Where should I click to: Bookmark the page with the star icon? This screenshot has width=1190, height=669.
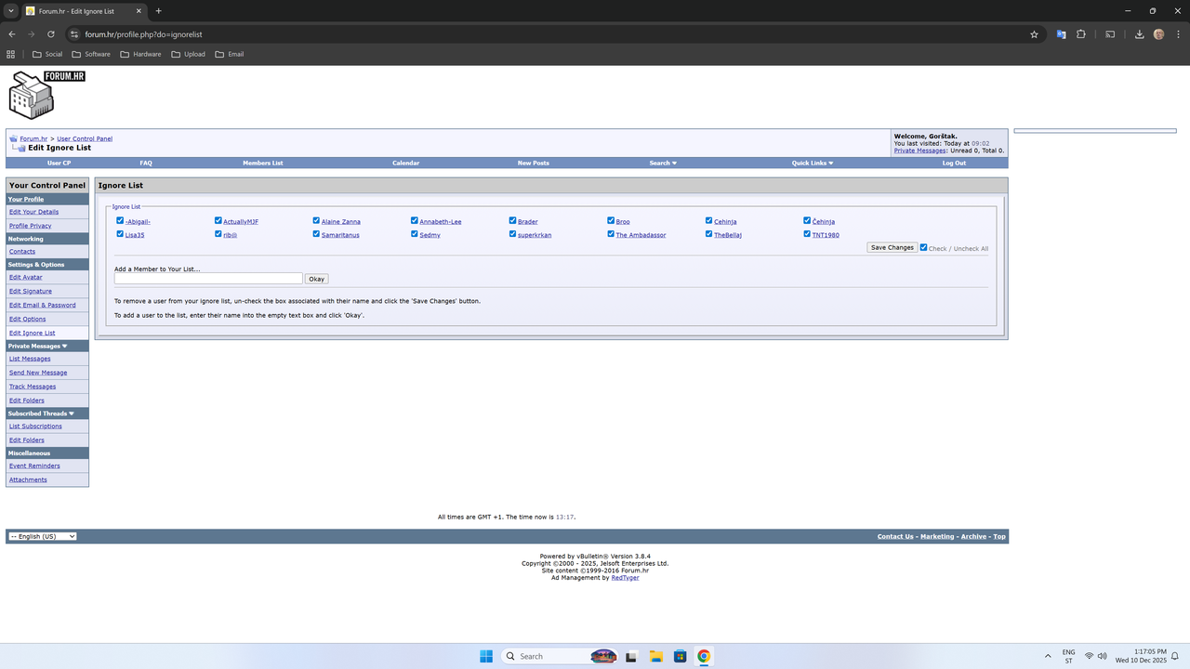pos(1034,33)
